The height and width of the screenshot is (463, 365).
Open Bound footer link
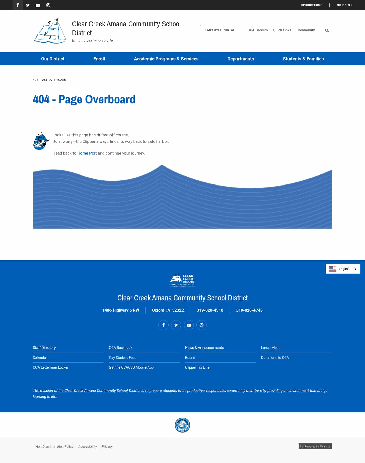190,358
